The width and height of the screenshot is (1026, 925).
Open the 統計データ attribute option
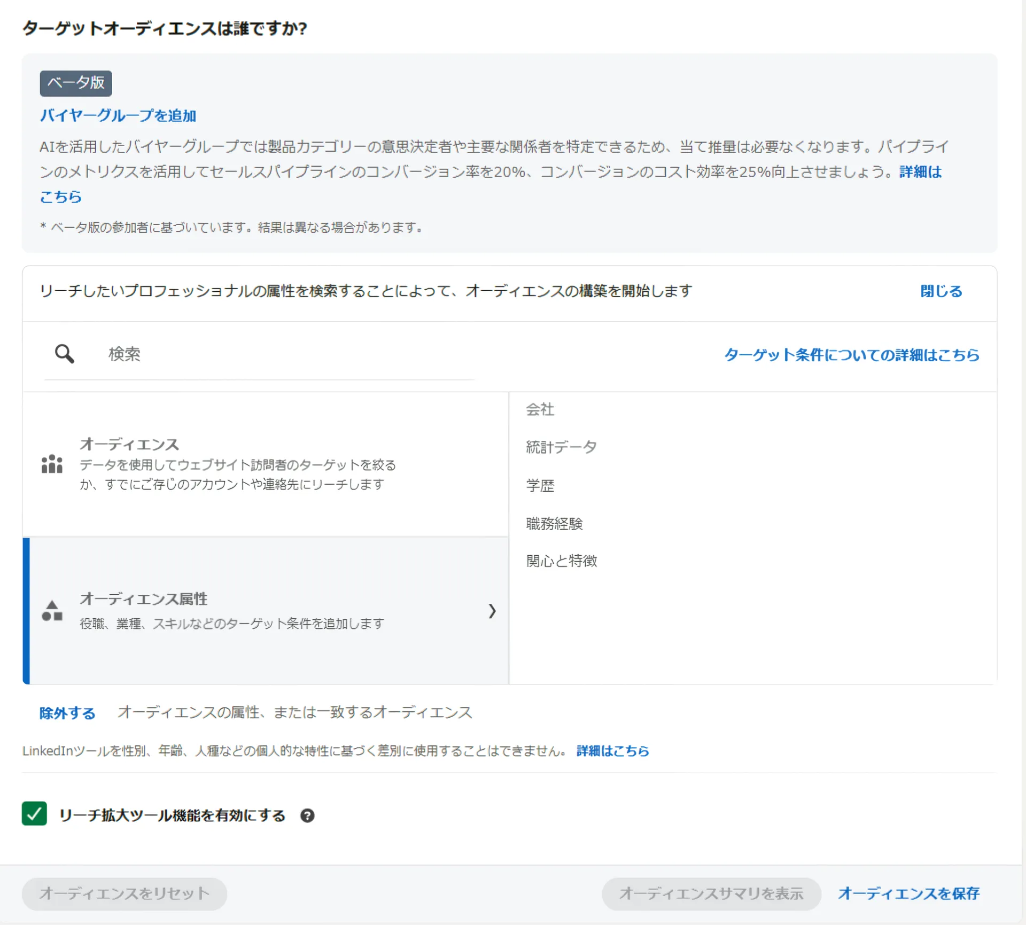[x=561, y=447]
